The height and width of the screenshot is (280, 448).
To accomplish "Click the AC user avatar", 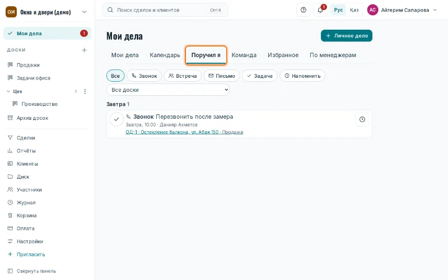I will pos(372,10).
